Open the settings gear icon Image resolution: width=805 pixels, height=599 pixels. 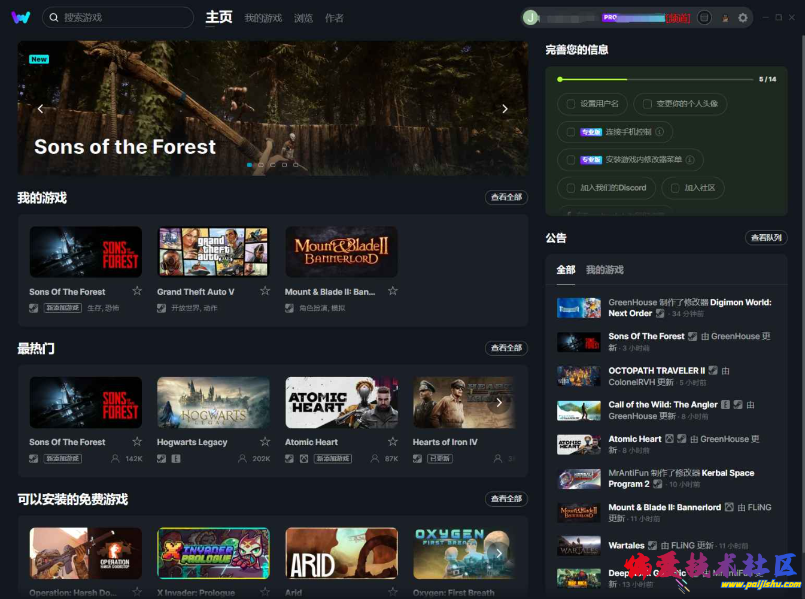click(743, 18)
